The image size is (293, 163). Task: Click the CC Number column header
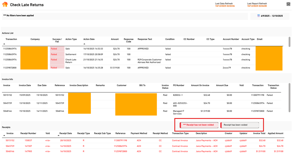pos(189,39)
